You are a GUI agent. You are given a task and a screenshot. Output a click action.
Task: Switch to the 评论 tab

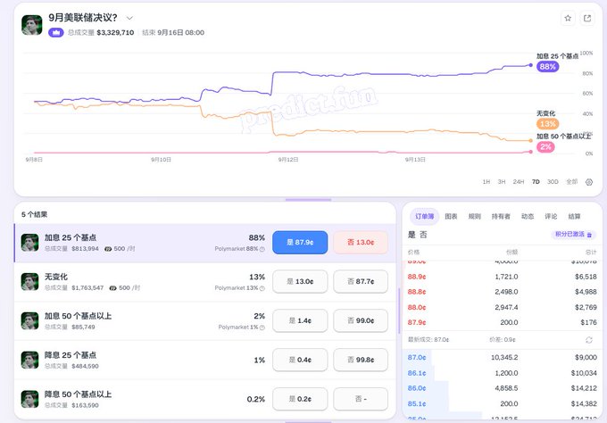click(551, 216)
